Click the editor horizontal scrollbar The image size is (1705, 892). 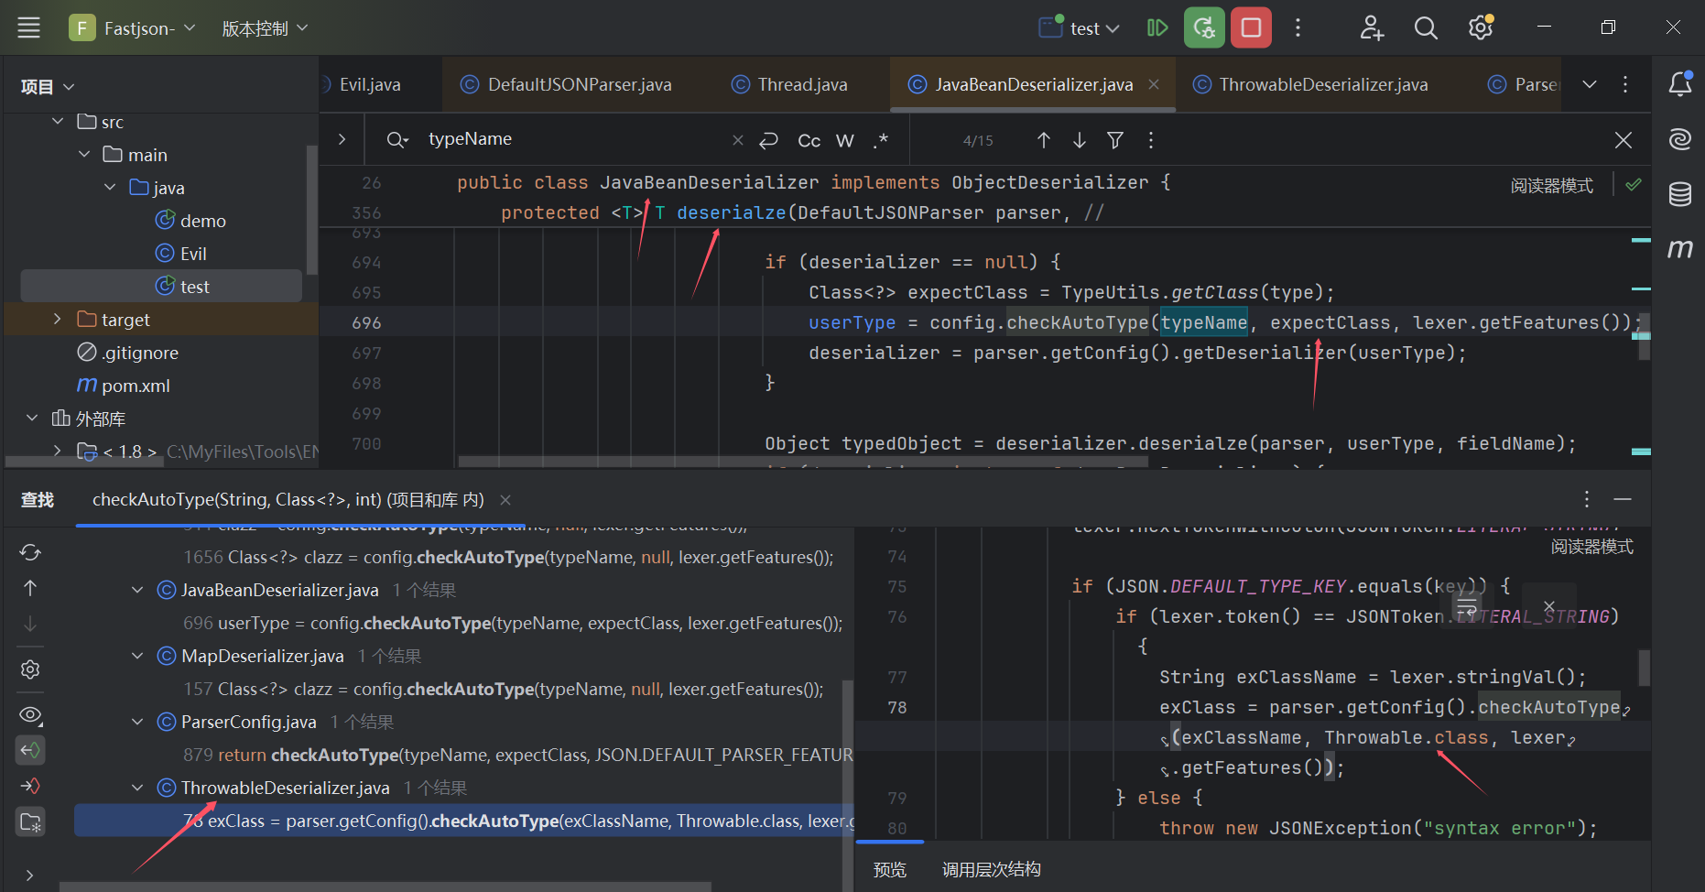pos(802,462)
